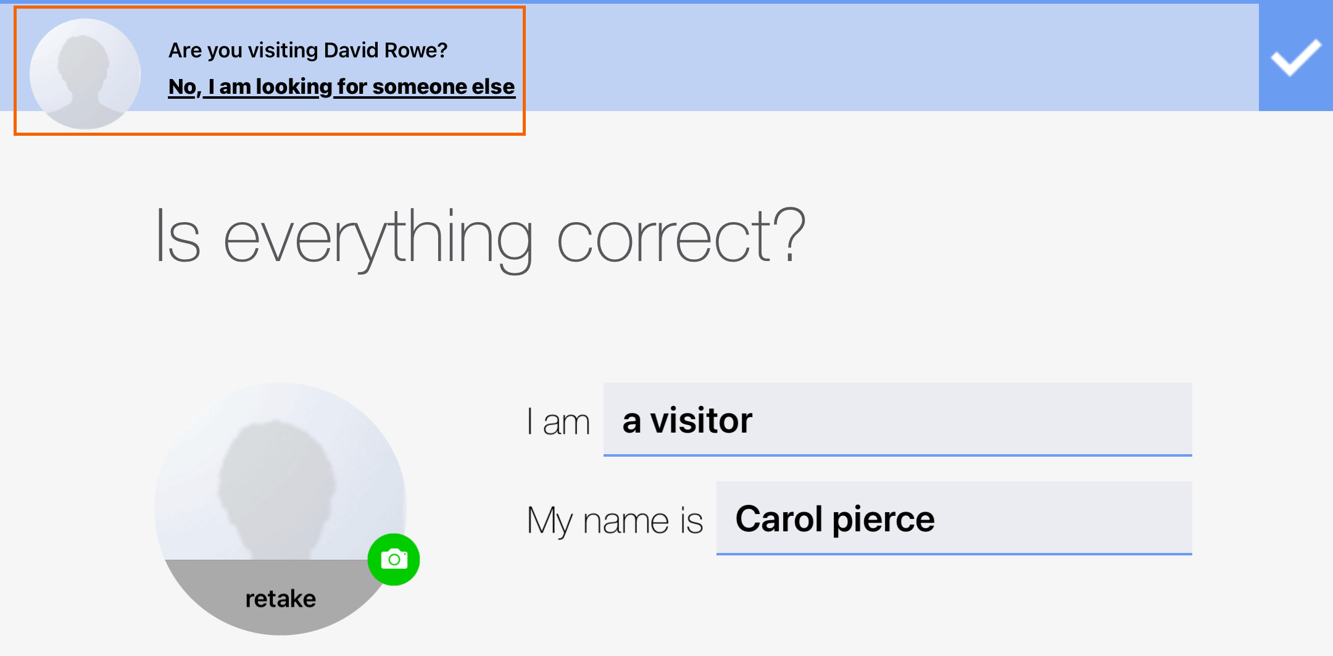Screen dimensions: 1333x656
Task: Open the camera from the profile picture badge
Action: [394, 558]
